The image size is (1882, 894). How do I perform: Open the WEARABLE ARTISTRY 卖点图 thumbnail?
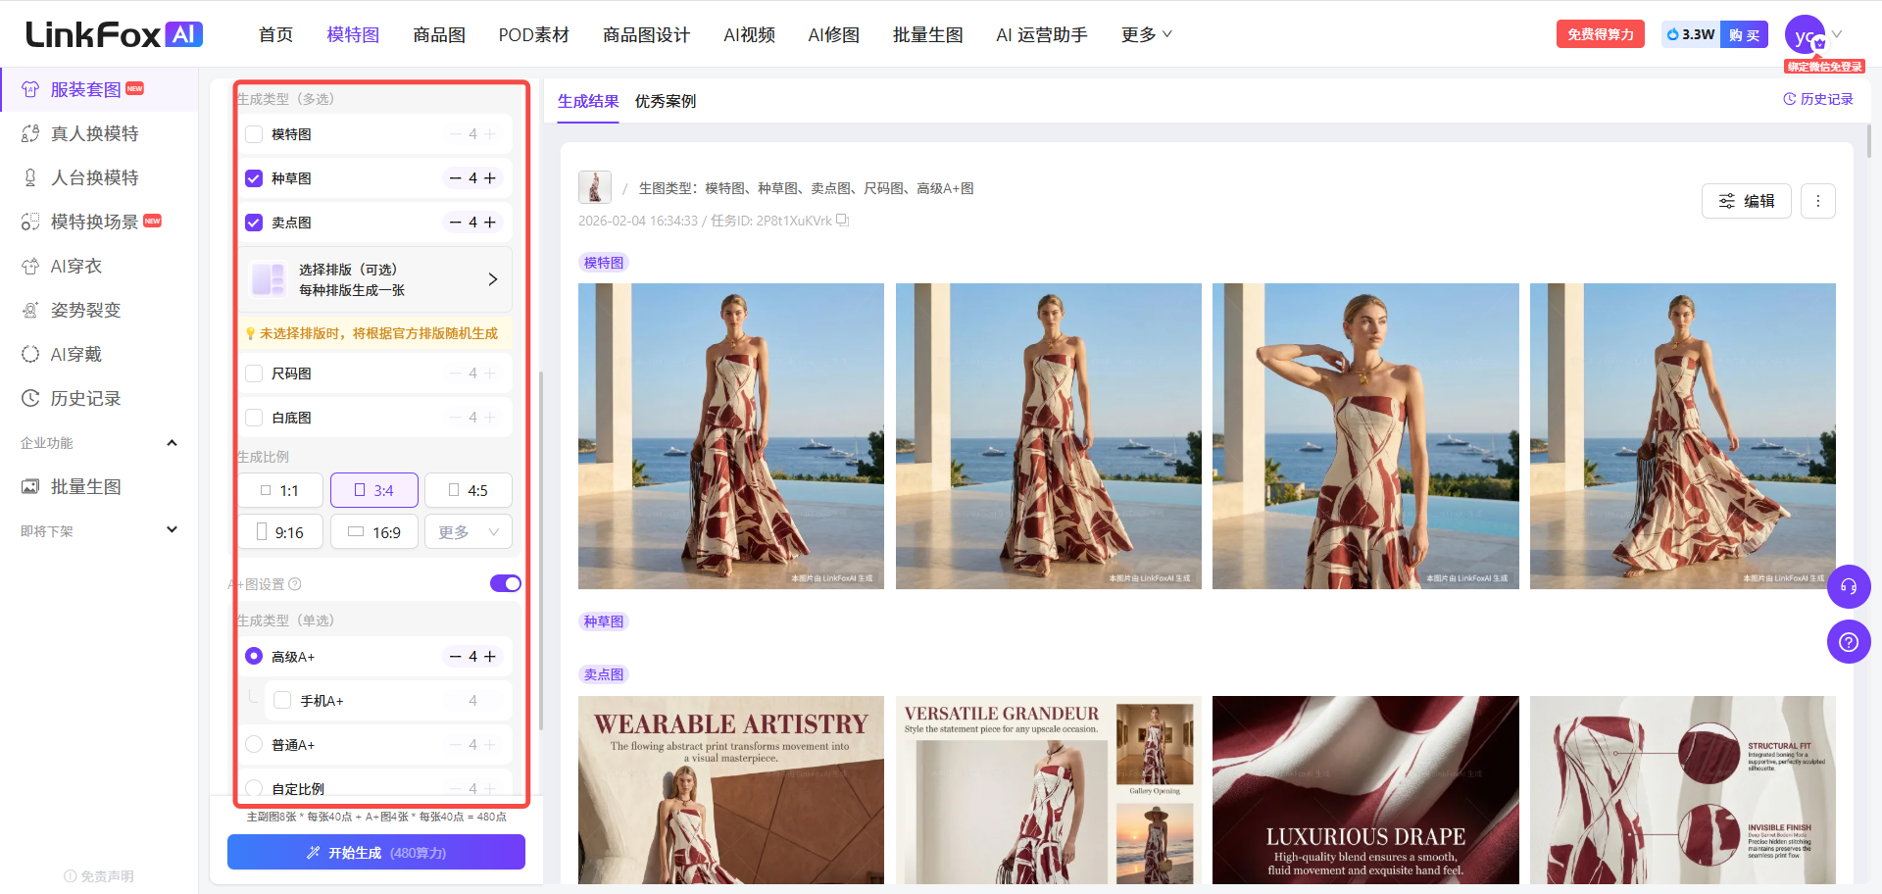(731, 790)
